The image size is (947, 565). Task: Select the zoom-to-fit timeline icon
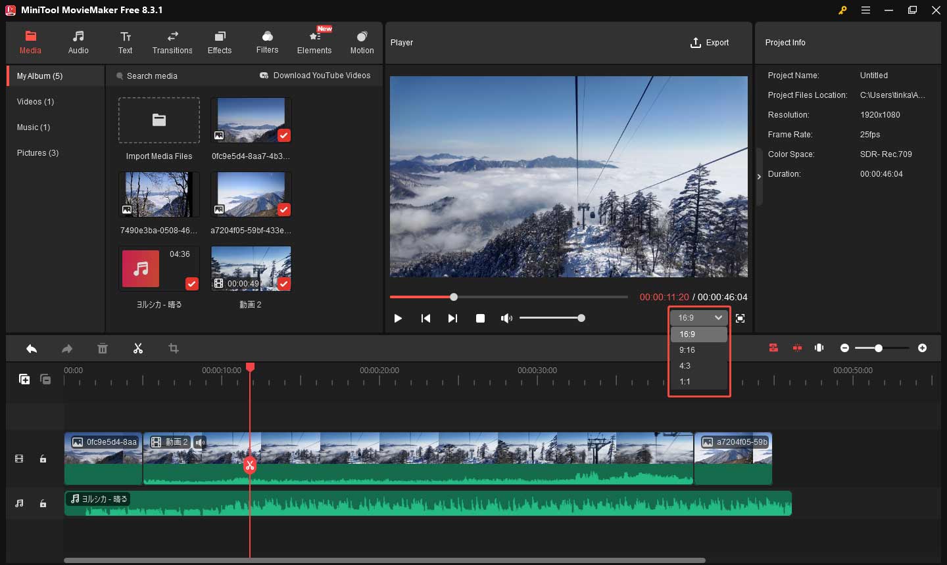[797, 348]
